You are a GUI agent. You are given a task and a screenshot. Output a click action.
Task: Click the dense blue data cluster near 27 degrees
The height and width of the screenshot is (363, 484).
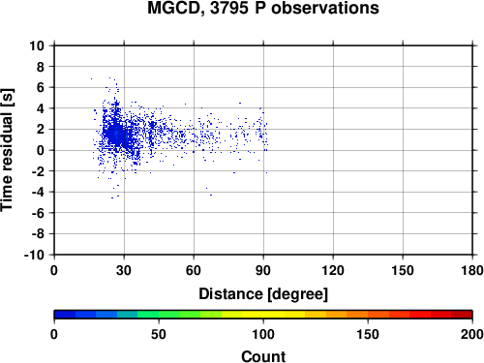(117, 134)
